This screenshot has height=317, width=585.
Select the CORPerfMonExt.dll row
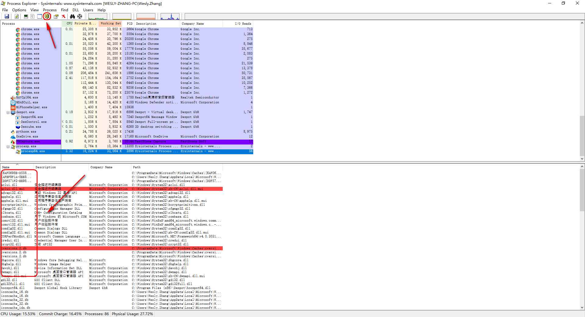click(x=112, y=237)
